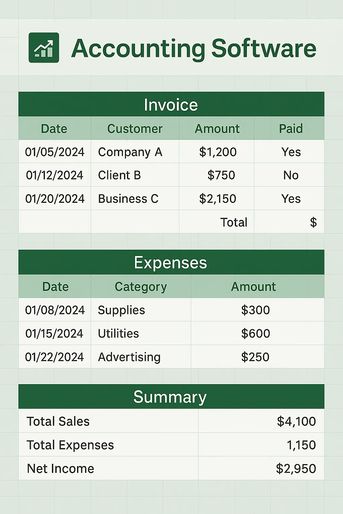Click the invoice total $ value cell

point(289,222)
